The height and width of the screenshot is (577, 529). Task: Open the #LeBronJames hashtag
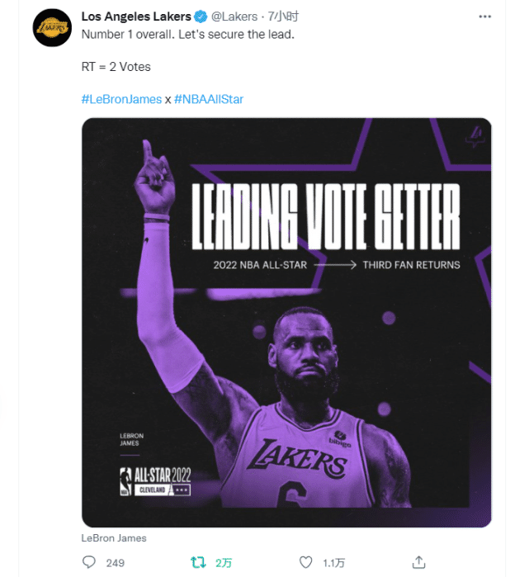coord(120,99)
